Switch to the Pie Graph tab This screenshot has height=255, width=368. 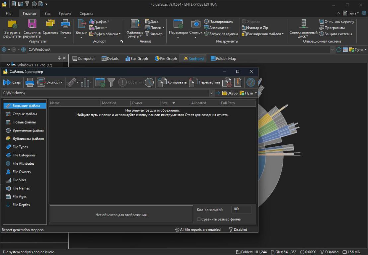point(166,59)
